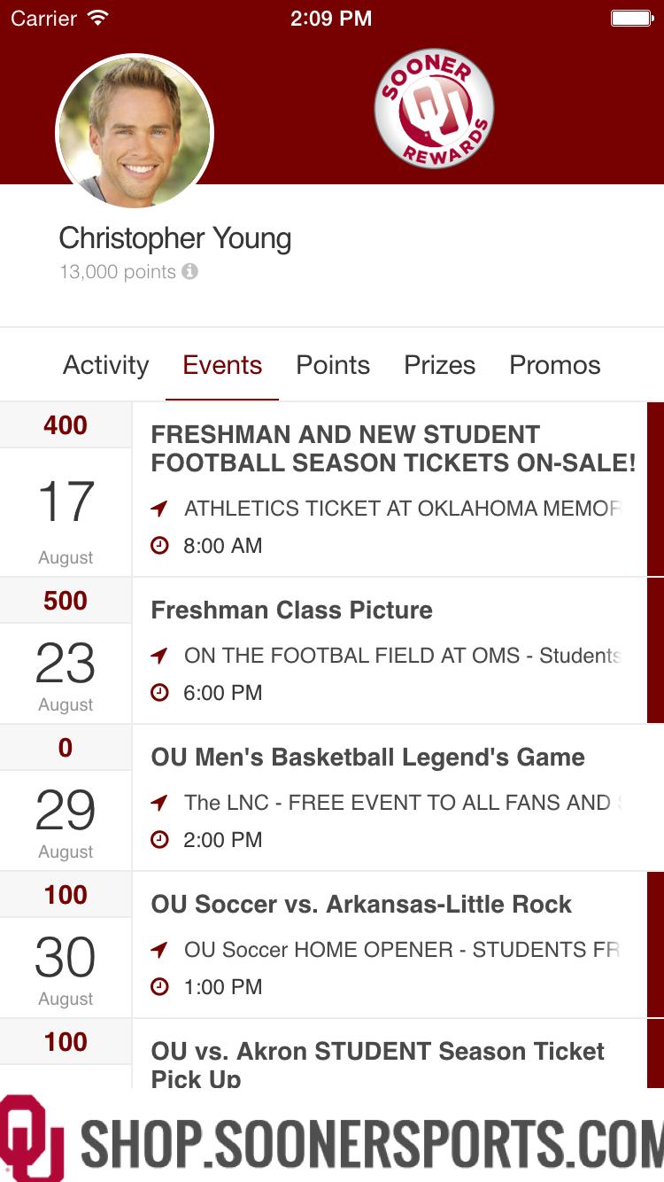Open Christopher Young's profile photo
Screen dimensions: 664x1182
(x=135, y=133)
